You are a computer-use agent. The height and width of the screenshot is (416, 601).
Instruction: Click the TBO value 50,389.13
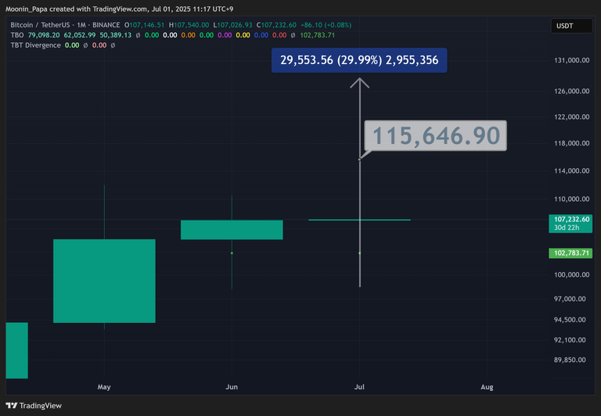[115, 35]
